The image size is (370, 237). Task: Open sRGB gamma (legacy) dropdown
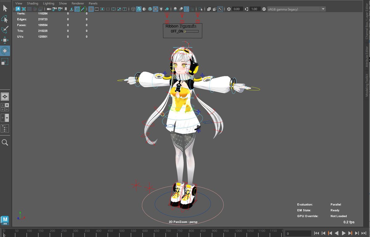tap(296, 9)
